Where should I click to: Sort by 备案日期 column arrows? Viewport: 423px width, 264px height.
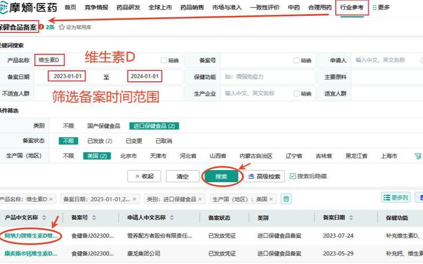[x=351, y=218]
